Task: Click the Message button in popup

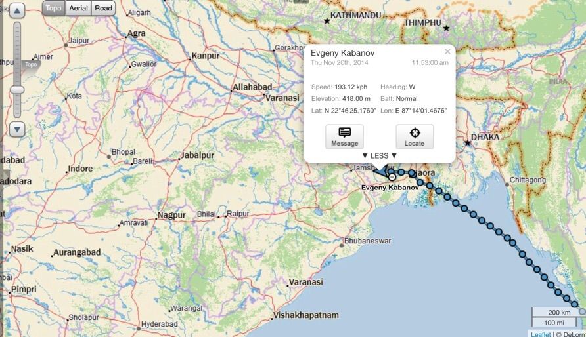Action: click(344, 136)
